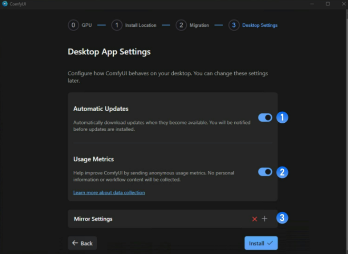Click the plus icon in Mirror Settings
This screenshot has width=348, height=254.
click(264, 219)
